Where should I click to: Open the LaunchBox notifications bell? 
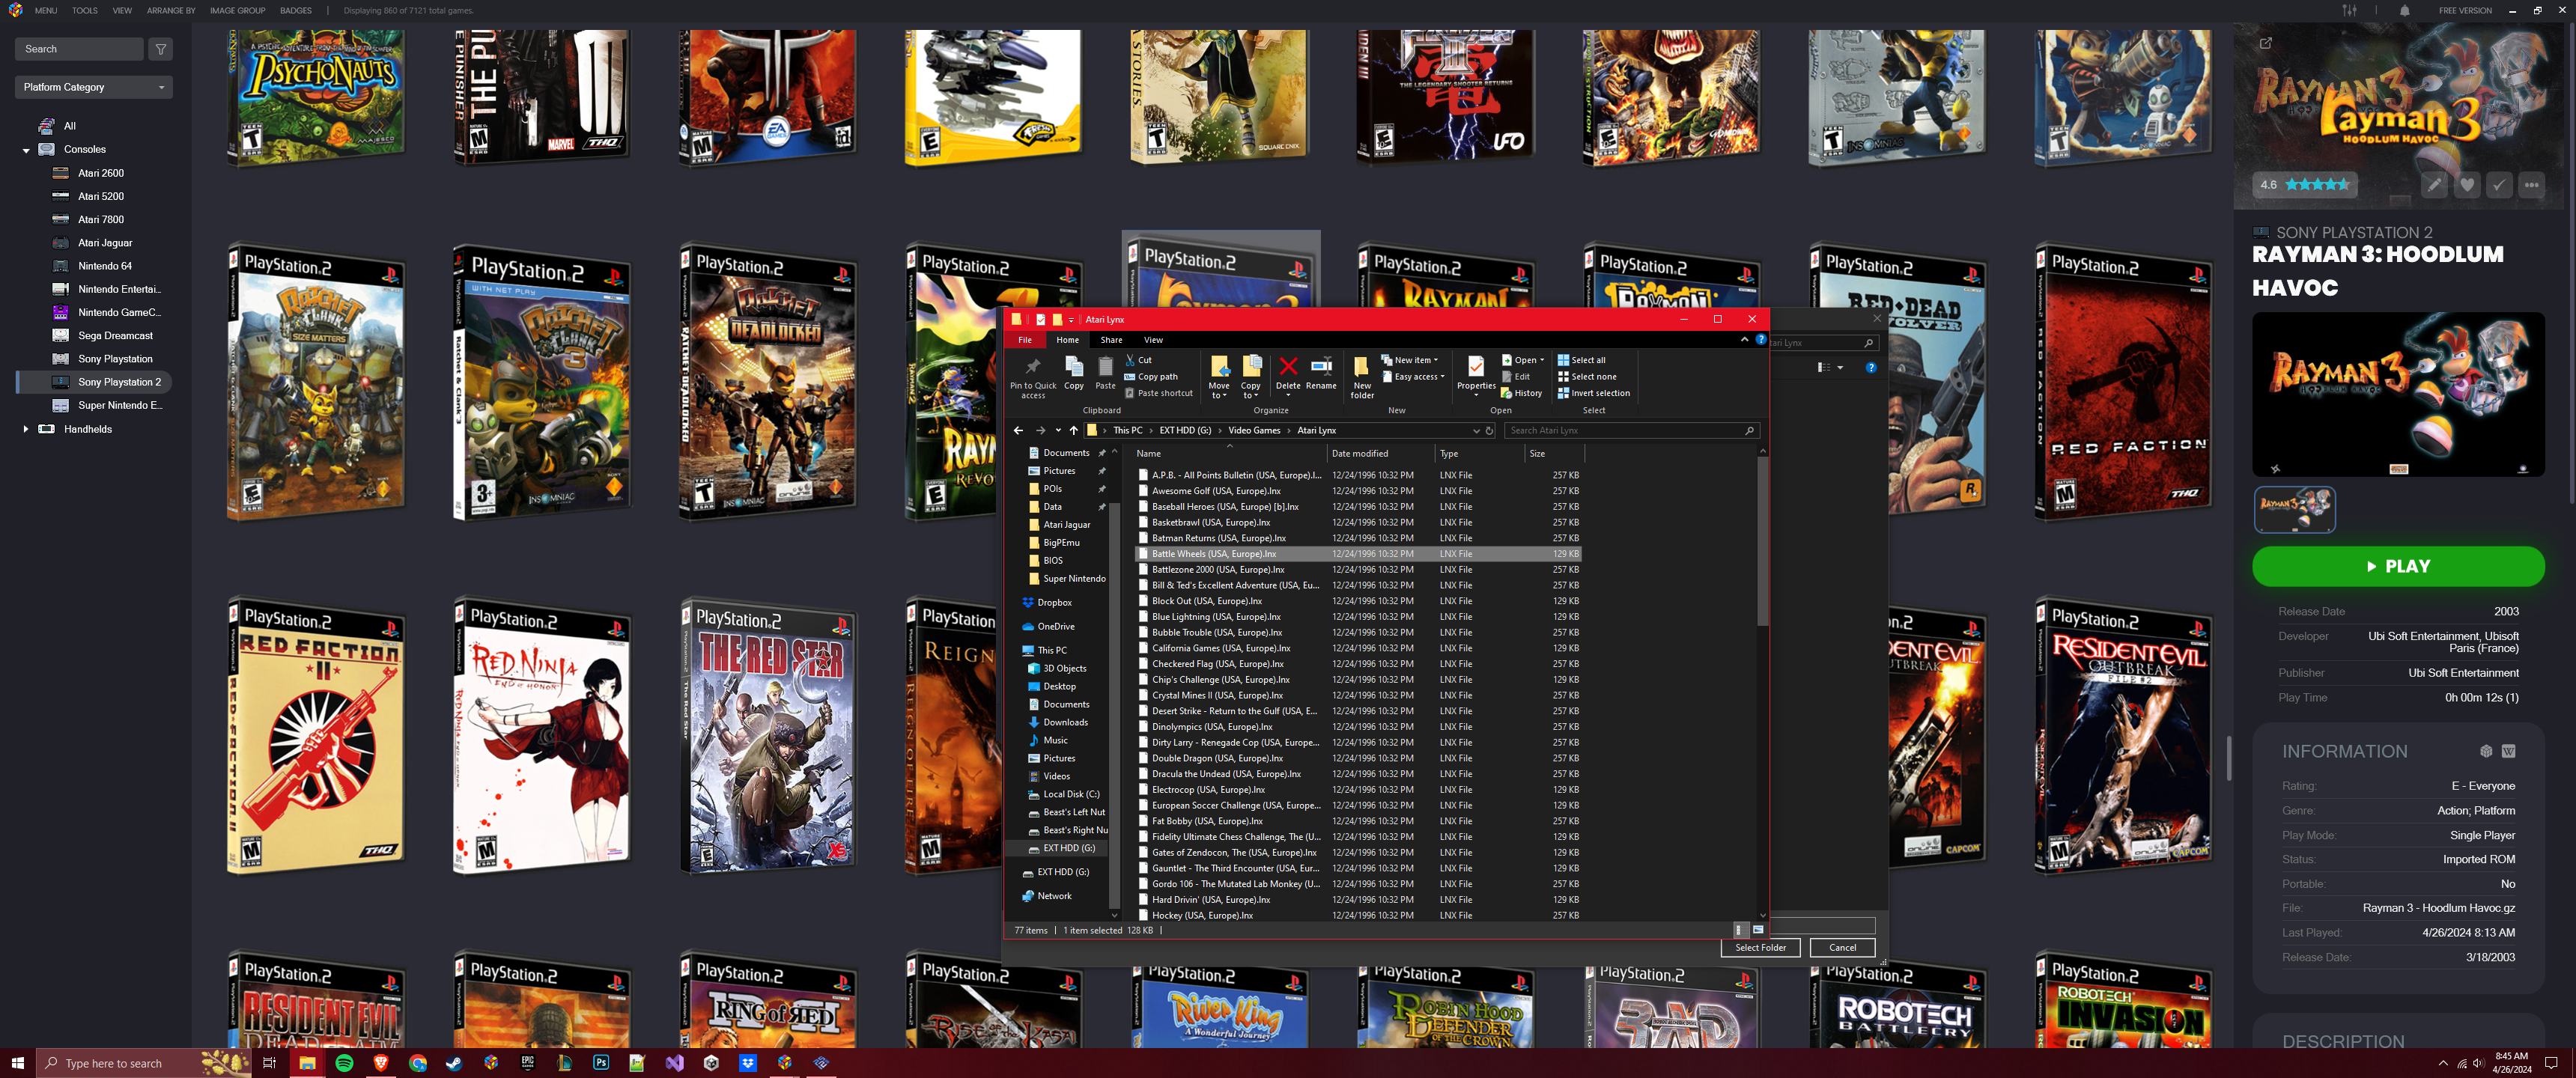pyautogui.click(x=2404, y=11)
